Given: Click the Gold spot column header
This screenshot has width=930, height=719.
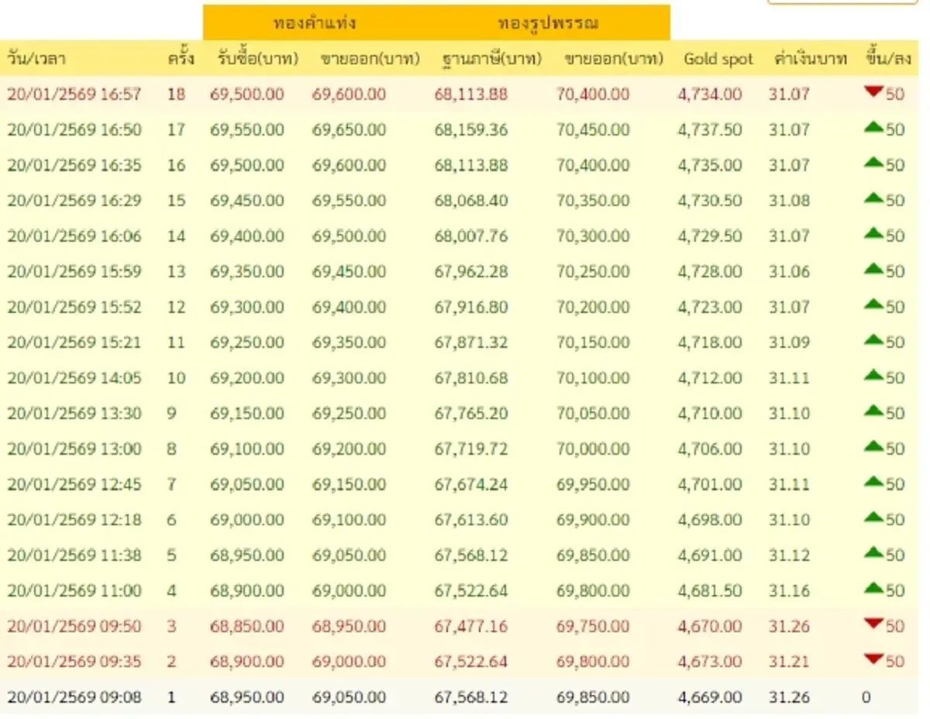Looking at the screenshot, I should coord(718,58).
